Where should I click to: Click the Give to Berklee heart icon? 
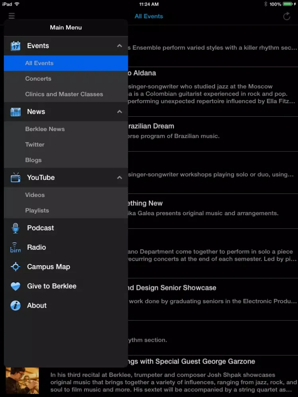(x=15, y=286)
